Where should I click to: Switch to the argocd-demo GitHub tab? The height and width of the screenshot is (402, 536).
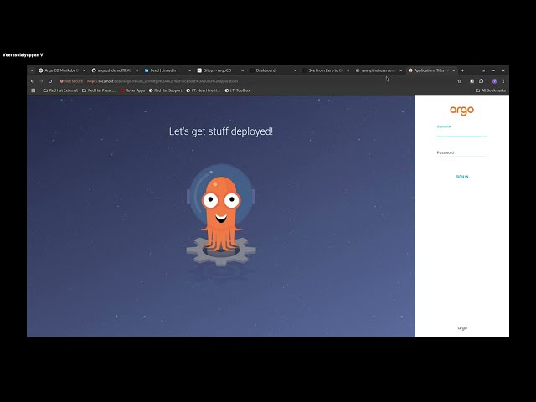[x=114, y=70]
